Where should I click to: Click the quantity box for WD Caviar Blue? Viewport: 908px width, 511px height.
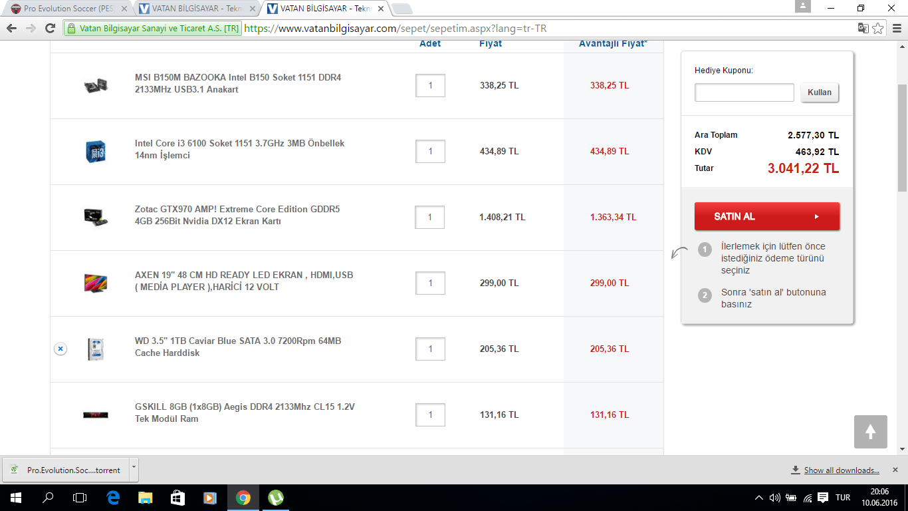[x=430, y=349]
